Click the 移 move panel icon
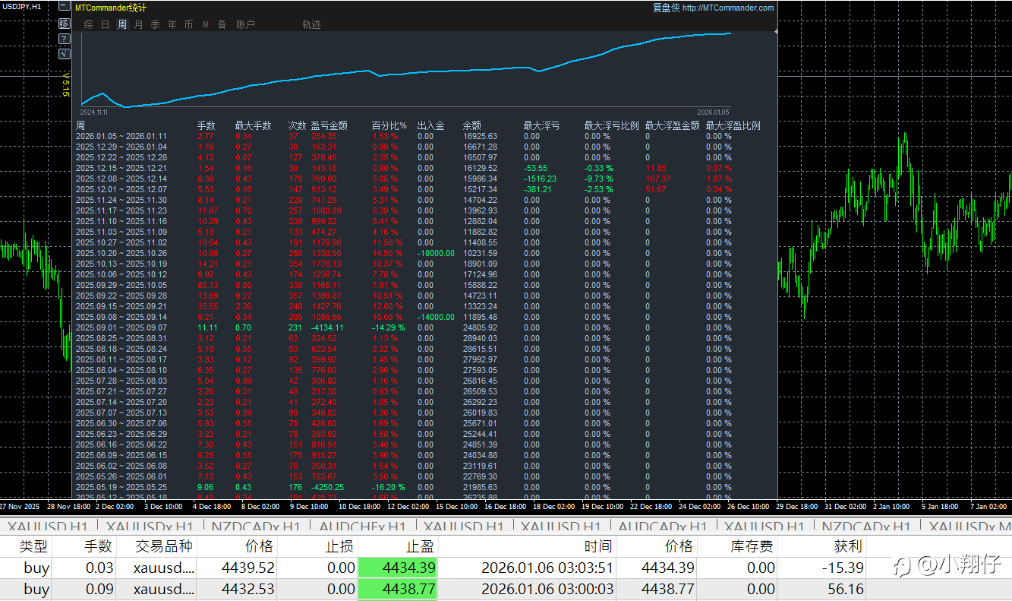The width and height of the screenshot is (1012, 601). pos(64,24)
